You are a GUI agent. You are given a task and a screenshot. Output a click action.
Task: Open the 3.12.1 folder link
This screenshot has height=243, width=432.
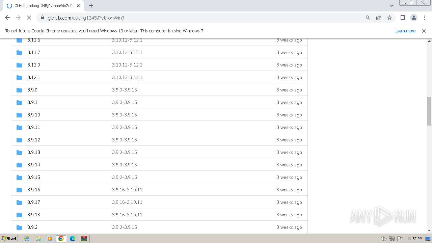click(34, 78)
